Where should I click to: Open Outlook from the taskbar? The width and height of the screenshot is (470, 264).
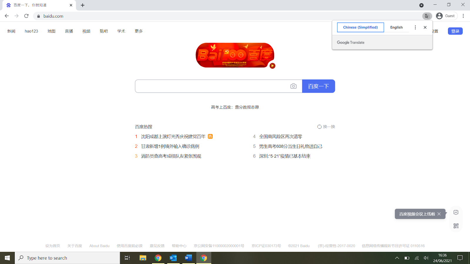[x=173, y=258]
